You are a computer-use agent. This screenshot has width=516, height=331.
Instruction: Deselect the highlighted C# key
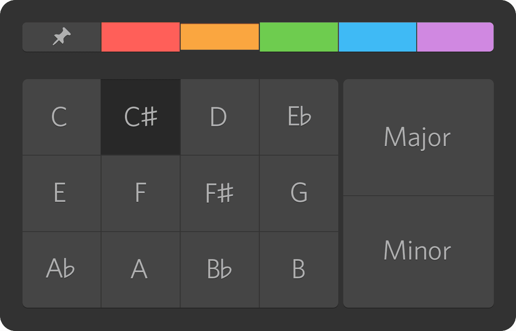pyautogui.click(x=140, y=117)
